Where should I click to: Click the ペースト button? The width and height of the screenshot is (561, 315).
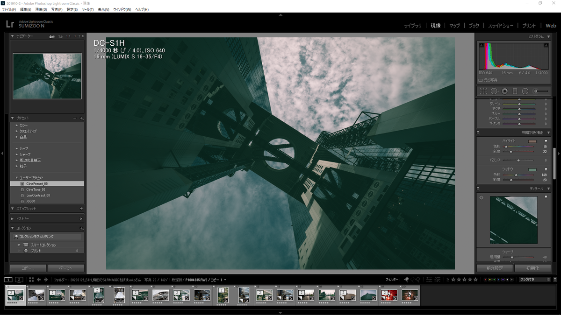(x=66, y=268)
